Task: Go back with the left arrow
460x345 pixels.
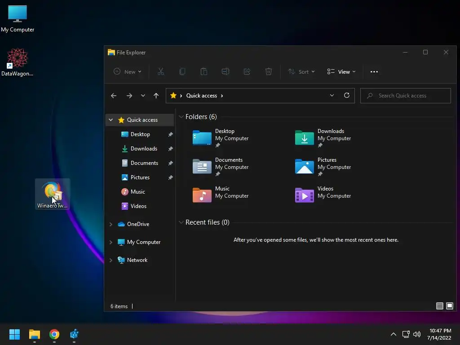Action: click(x=114, y=96)
